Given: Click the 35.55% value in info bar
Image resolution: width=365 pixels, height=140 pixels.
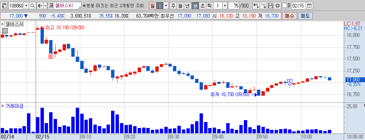Looking at the screenshot, I should pyautogui.click(x=106, y=16).
